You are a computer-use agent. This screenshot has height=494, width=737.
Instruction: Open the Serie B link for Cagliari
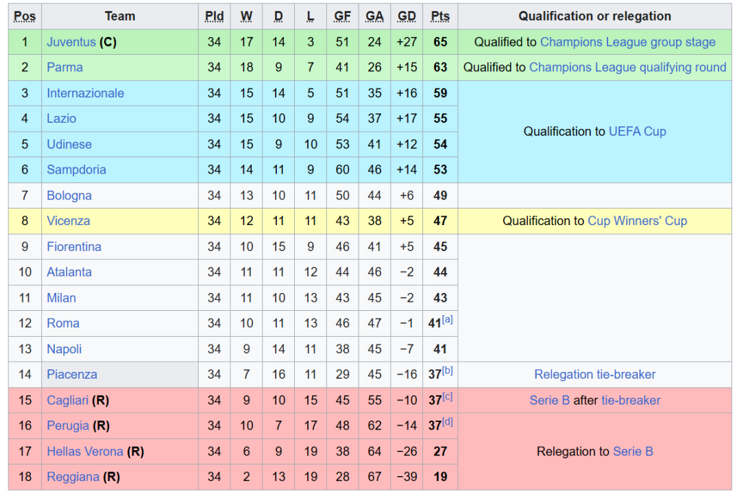[549, 400]
